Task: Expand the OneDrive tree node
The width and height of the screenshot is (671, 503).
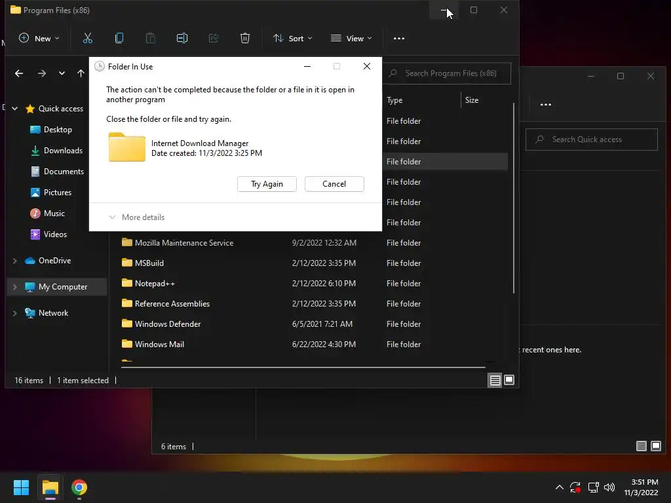Action: (x=15, y=261)
